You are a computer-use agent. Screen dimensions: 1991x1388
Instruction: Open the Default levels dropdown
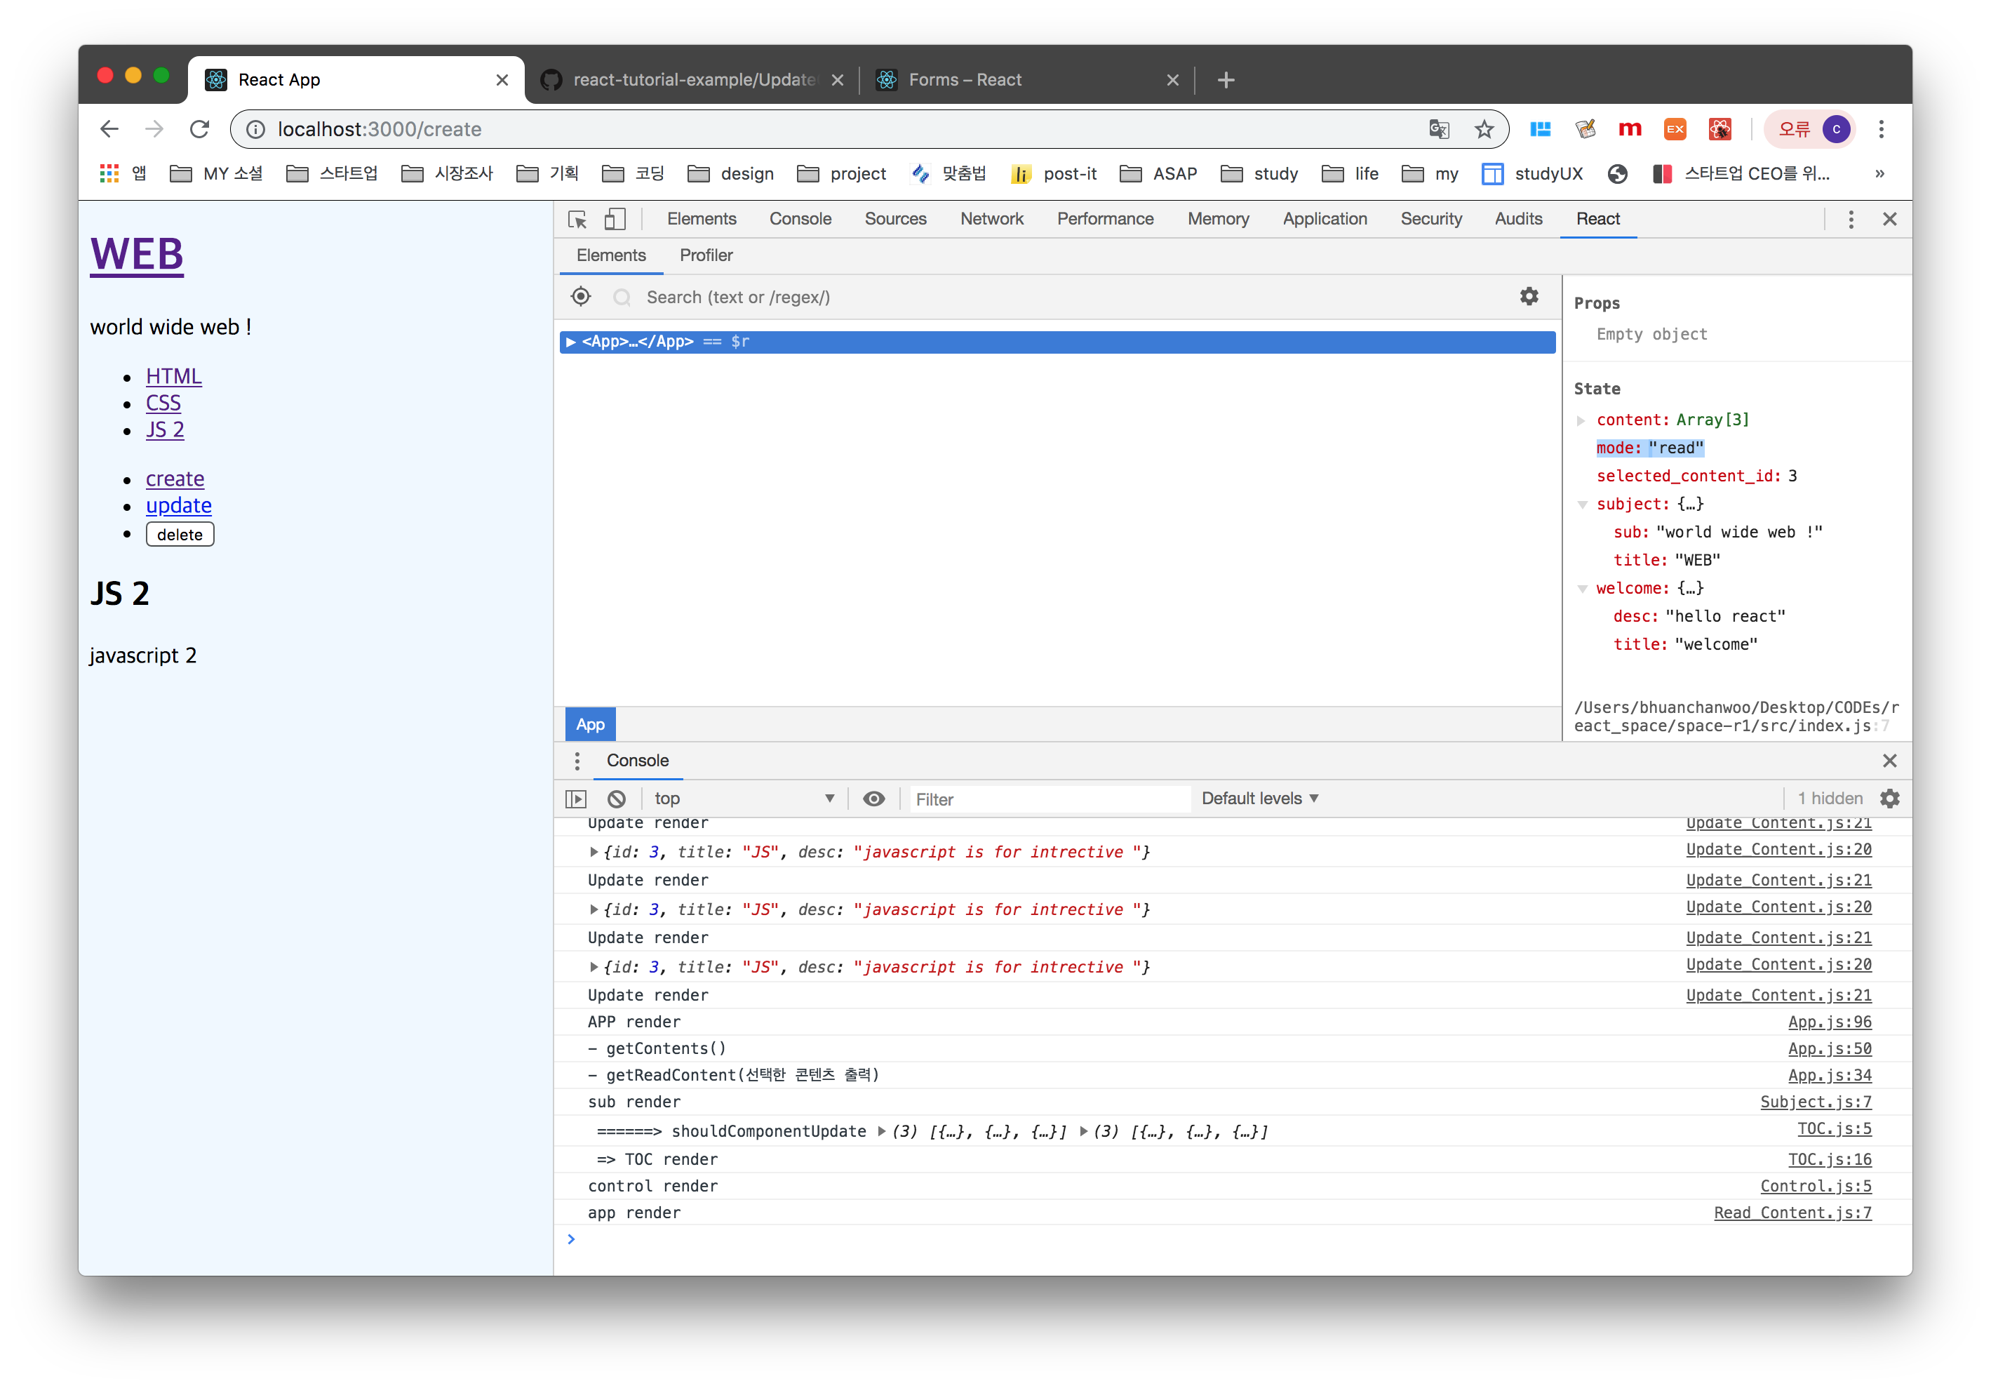pyautogui.click(x=1259, y=798)
